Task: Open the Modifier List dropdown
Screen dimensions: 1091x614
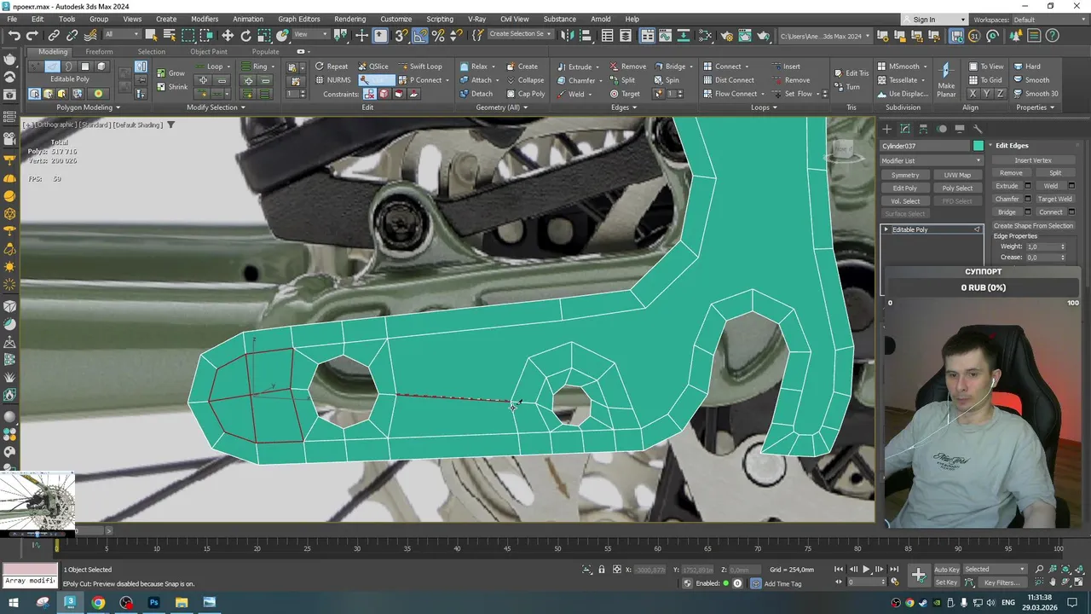Action: pyautogui.click(x=932, y=160)
